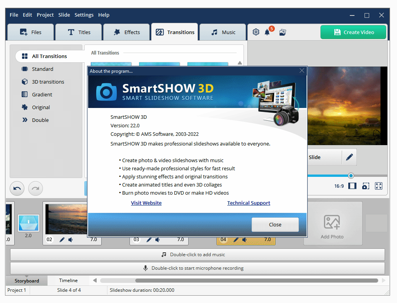Click the 16:9 aspect ratio label
This screenshot has height=303, width=397.
[x=339, y=186]
